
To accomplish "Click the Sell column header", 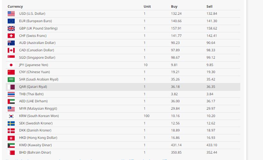I will 209,6.
